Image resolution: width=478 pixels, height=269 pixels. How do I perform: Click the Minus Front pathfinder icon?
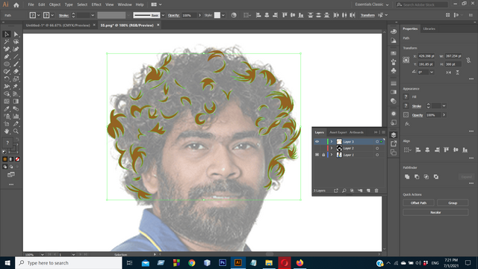[x=417, y=176]
